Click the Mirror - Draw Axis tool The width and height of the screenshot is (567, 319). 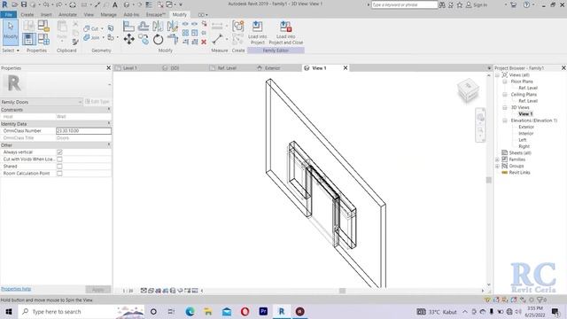click(x=173, y=26)
